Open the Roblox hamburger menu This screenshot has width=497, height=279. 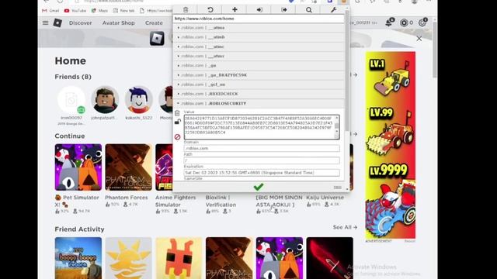point(45,22)
